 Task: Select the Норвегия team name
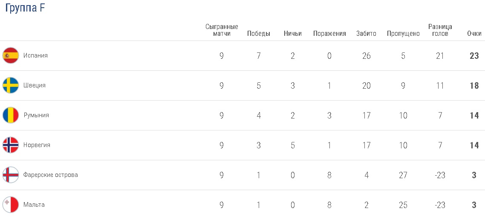pyautogui.click(x=37, y=145)
